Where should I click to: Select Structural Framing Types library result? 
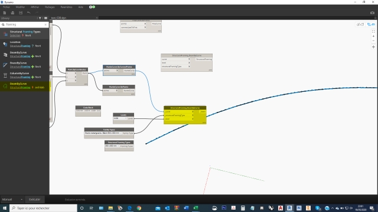click(25, 34)
